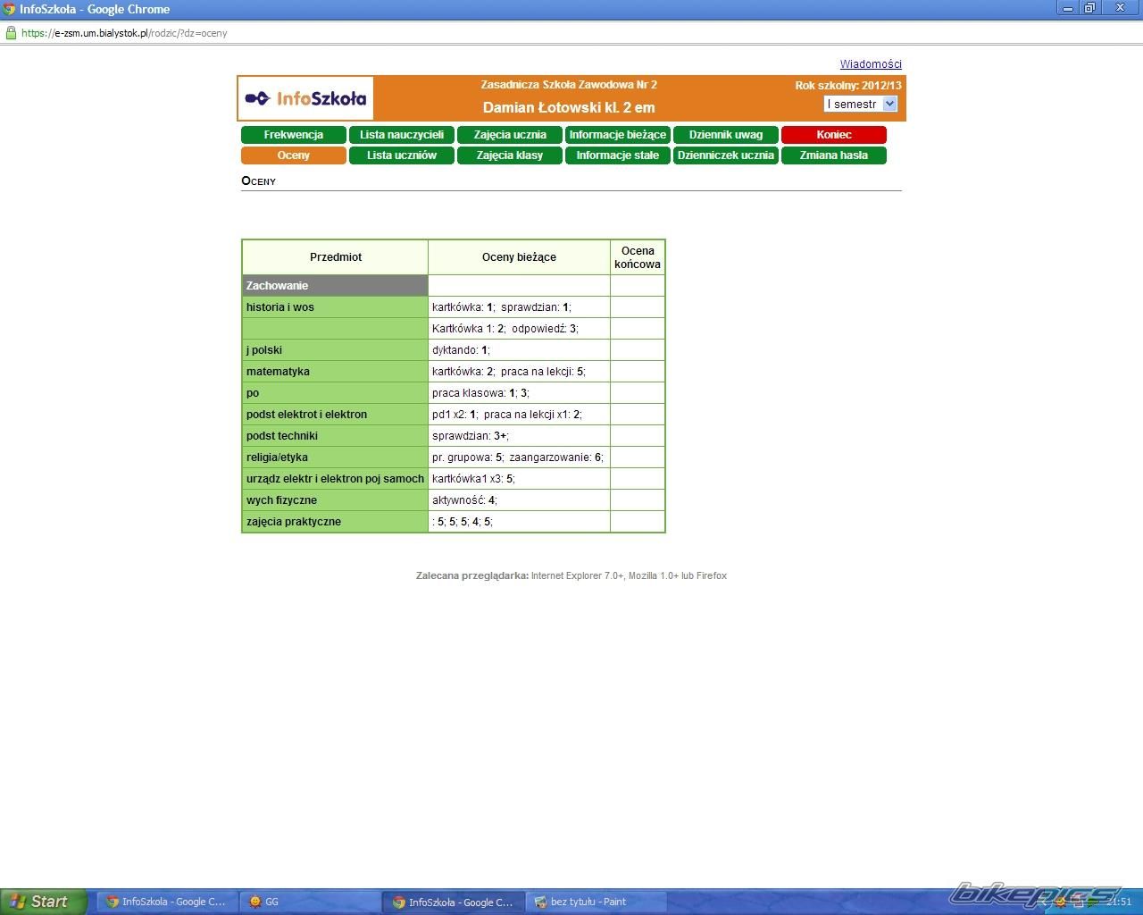This screenshot has width=1143, height=915.
Task: Open Informacje stałe
Action: [x=617, y=155]
